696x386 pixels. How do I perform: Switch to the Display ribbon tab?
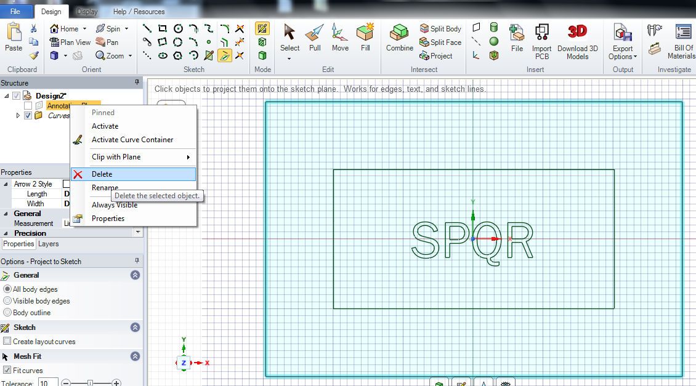pyautogui.click(x=87, y=12)
